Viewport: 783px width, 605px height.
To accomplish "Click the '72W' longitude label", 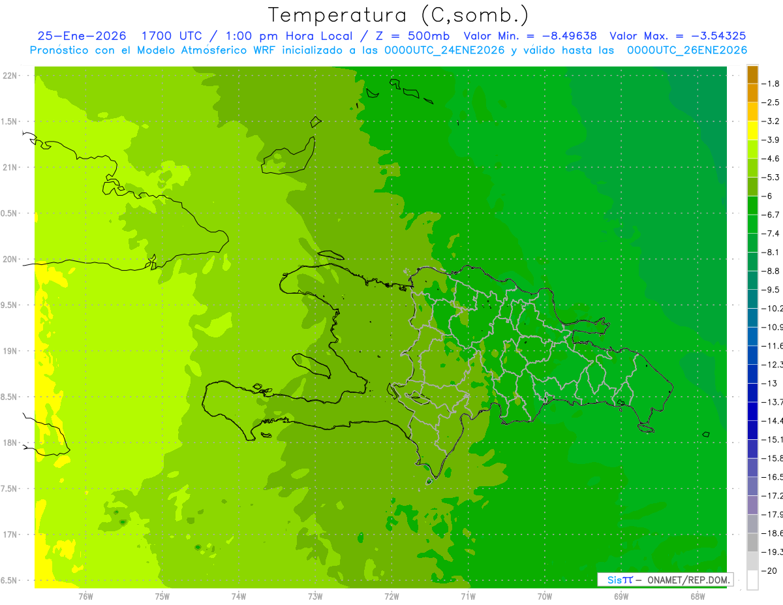I will pyautogui.click(x=391, y=596).
